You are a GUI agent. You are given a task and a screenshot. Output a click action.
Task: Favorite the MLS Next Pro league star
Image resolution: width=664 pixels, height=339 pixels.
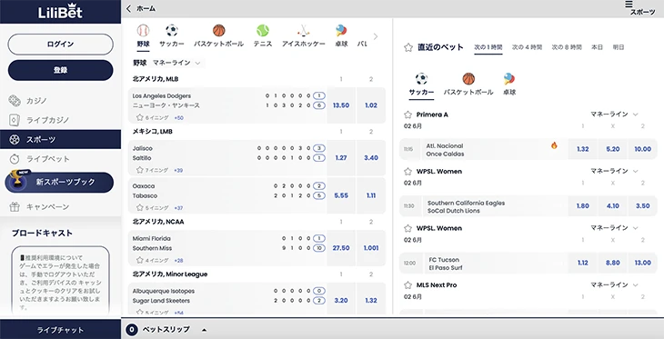coord(407,285)
